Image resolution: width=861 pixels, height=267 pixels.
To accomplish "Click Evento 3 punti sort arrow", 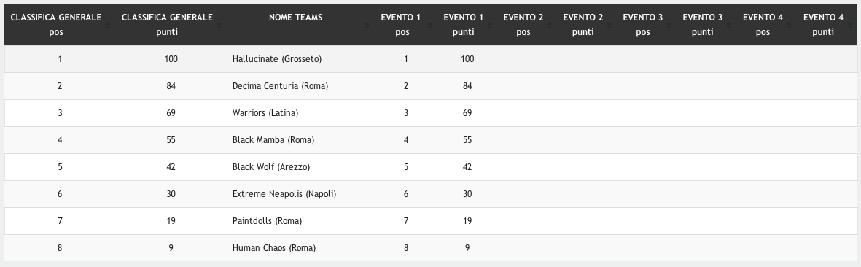I will coord(728,26).
